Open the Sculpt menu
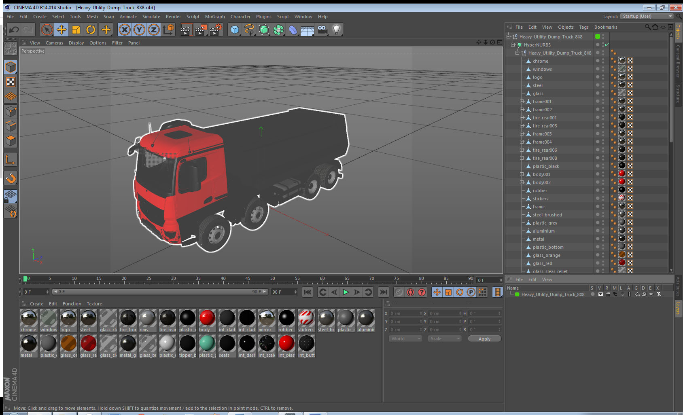The image size is (683, 415). [193, 17]
